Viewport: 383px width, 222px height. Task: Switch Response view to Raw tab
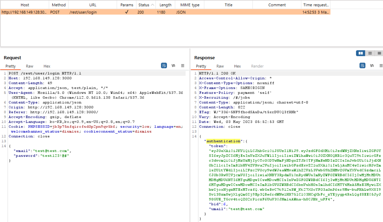tap(220, 66)
